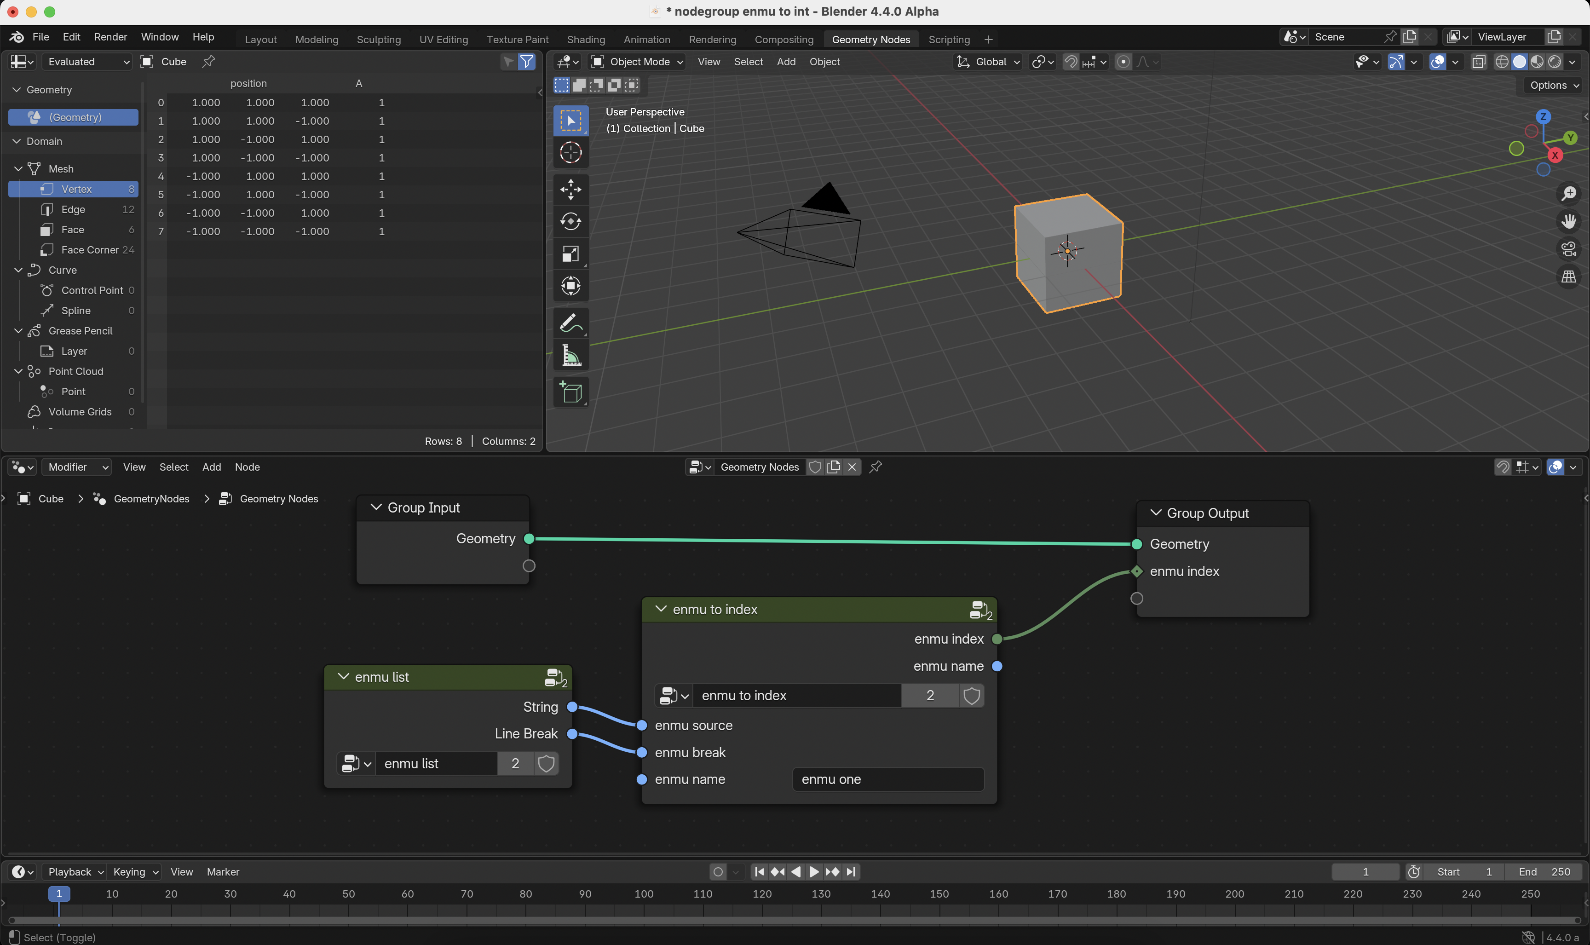
Task: Switch perspective/orthographic grid icon
Action: pyautogui.click(x=1569, y=277)
